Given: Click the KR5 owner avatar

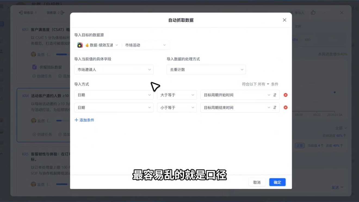Looking at the screenshot, I should 33,184.
